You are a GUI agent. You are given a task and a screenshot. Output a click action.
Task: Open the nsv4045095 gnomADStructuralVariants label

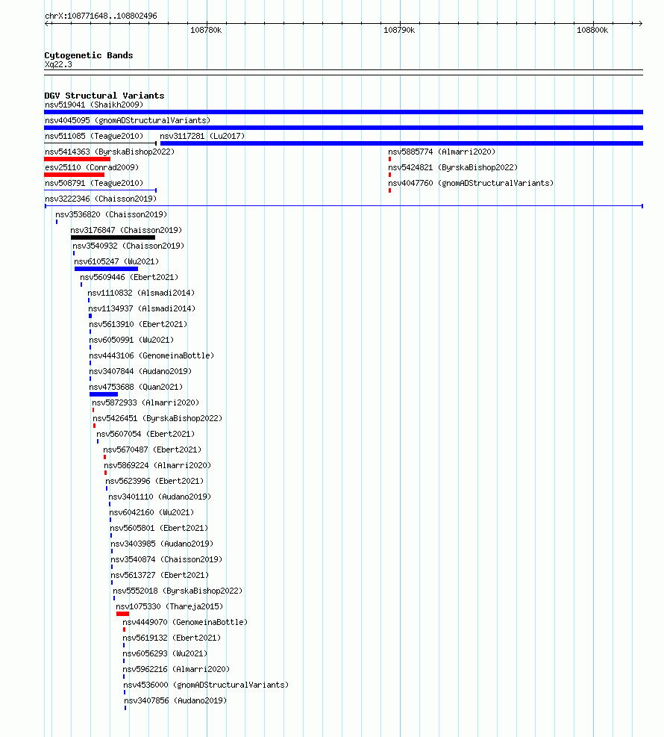pos(128,120)
